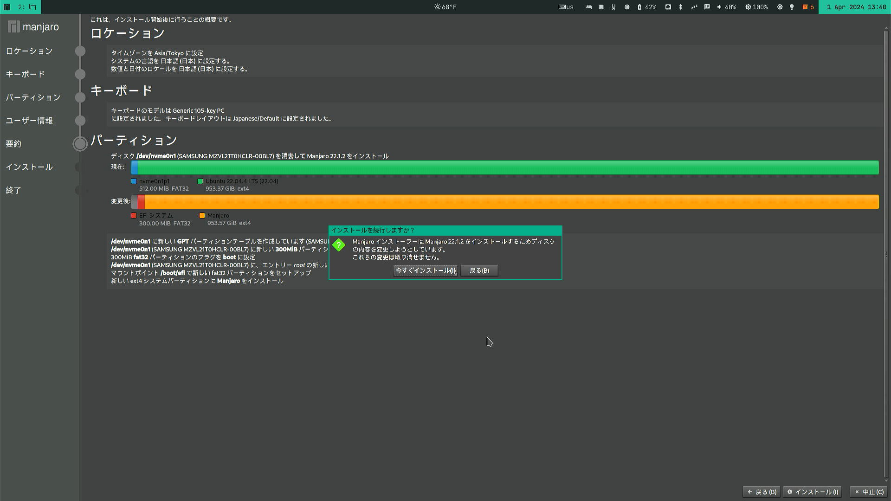The image size is (891, 501).
Task: Click the green Ubuntu 22.04.4 LTS legend swatch
Action: [200, 181]
